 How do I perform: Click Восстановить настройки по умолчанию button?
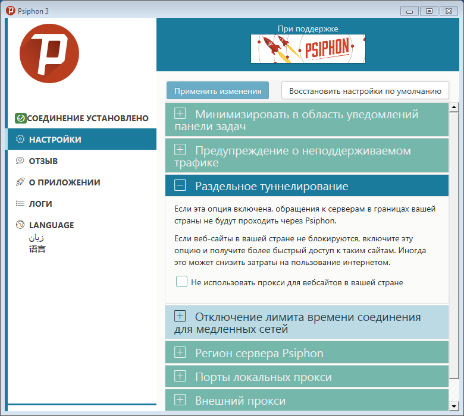click(365, 91)
